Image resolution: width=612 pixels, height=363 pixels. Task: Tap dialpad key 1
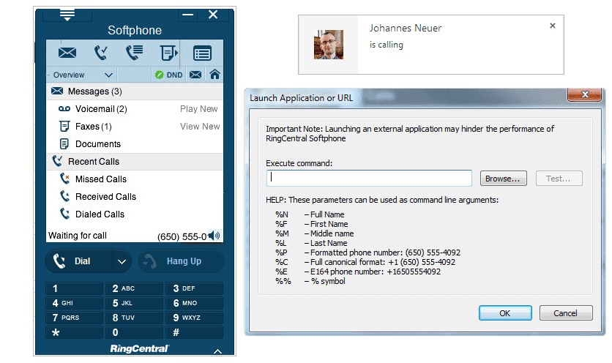(x=75, y=288)
